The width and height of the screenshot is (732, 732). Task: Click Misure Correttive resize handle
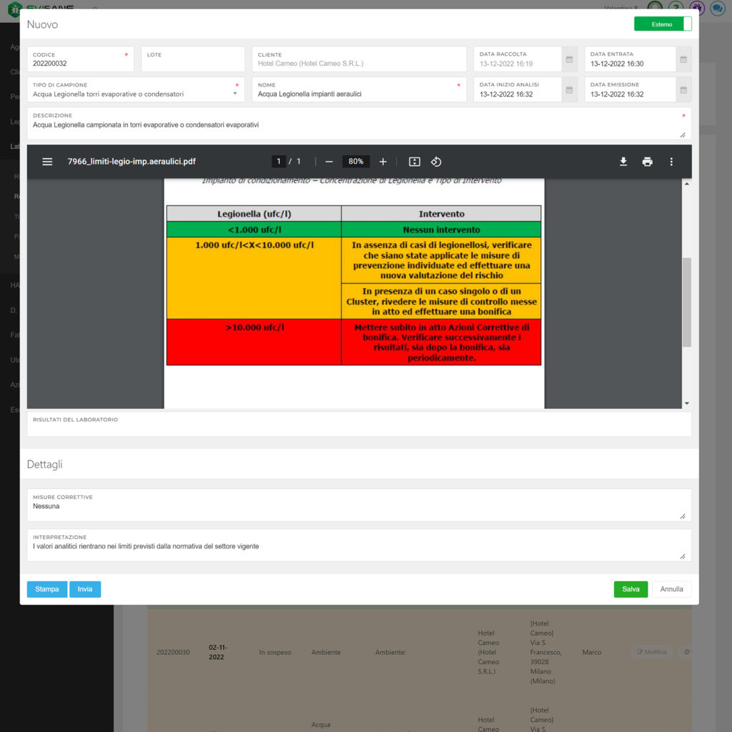coord(683,516)
